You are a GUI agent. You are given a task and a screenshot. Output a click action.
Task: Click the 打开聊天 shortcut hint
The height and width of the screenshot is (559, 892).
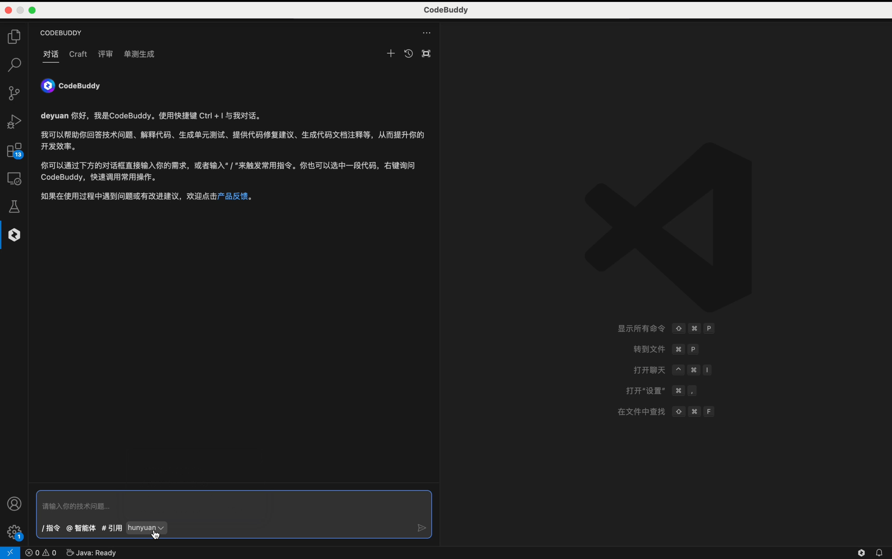[x=673, y=370]
